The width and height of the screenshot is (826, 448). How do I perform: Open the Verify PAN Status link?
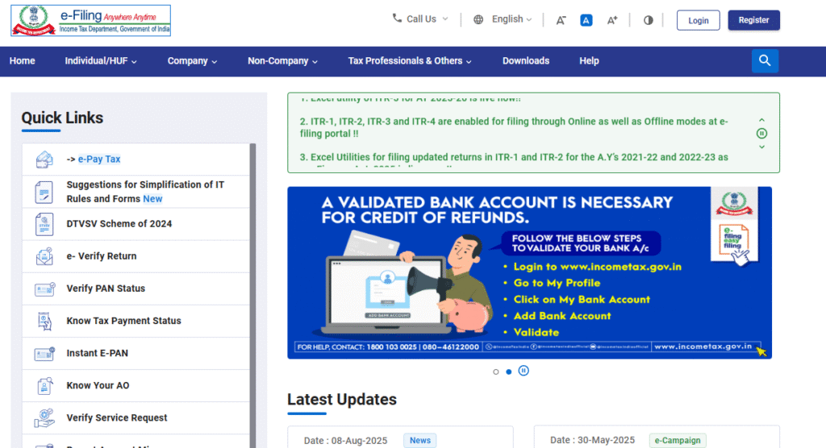click(106, 288)
